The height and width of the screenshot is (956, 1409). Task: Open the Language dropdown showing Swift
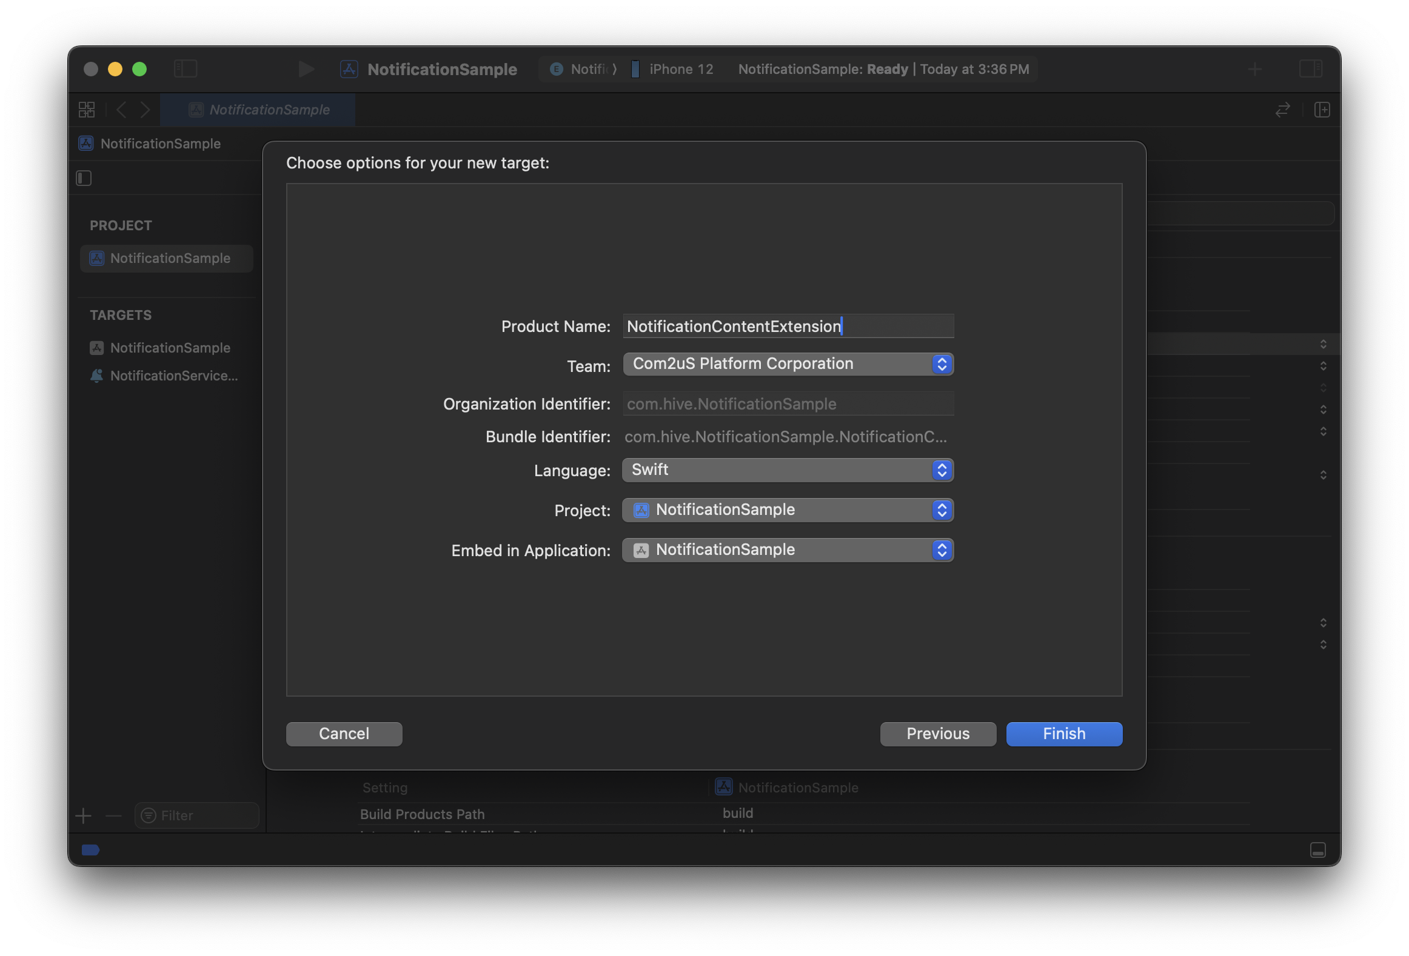click(788, 470)
